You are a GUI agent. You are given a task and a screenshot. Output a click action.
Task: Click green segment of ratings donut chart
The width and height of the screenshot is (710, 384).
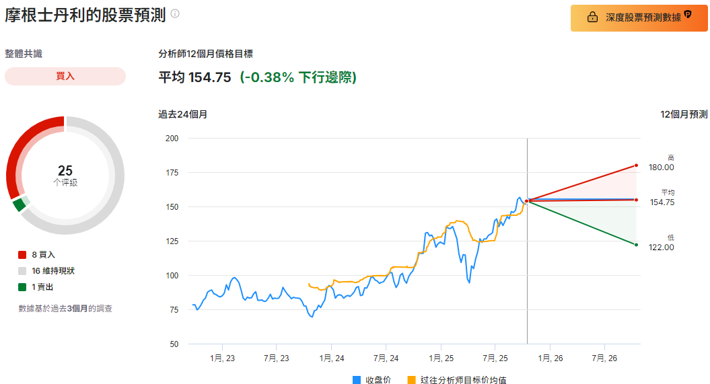[19, 204]
